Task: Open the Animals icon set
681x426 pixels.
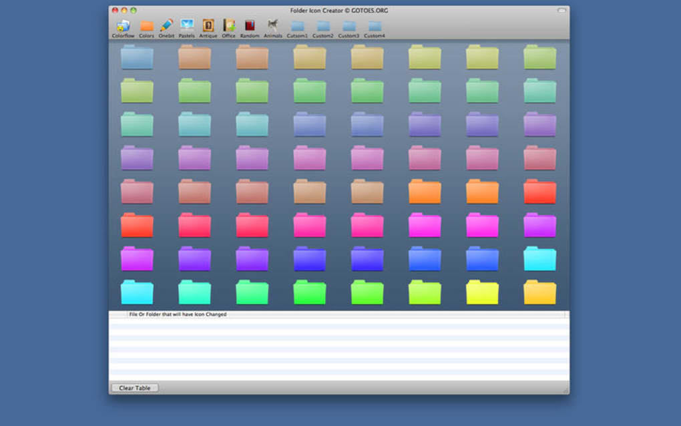Action: pos(272,25)
